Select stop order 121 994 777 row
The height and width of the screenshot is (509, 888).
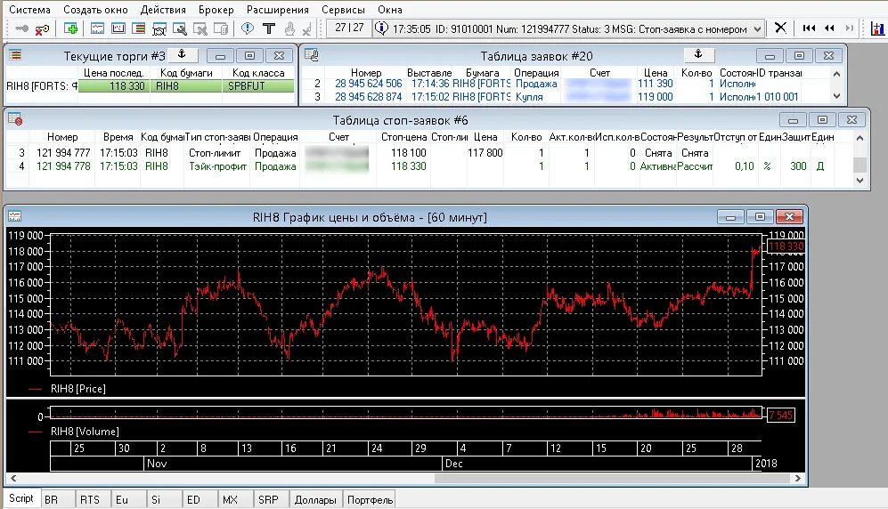pos(428,153)
